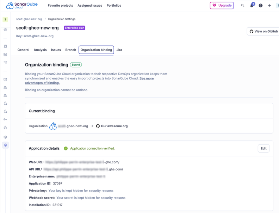Click the highlighted settings gear in sidebar
Viewport: 279px width, 213px height.
coord(5,145)
